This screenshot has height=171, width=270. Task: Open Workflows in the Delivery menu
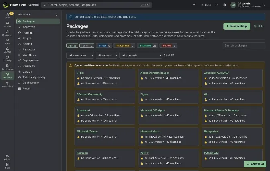[x=38, y=55]
